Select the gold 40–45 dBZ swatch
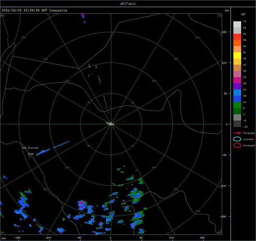Viewport: 256px width, 241px height. [237, 62]
